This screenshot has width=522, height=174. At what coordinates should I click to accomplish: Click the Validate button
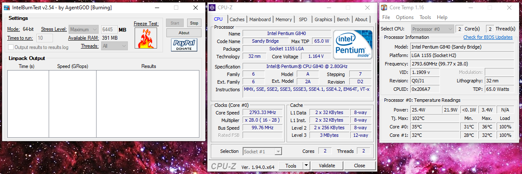point(327,166)
